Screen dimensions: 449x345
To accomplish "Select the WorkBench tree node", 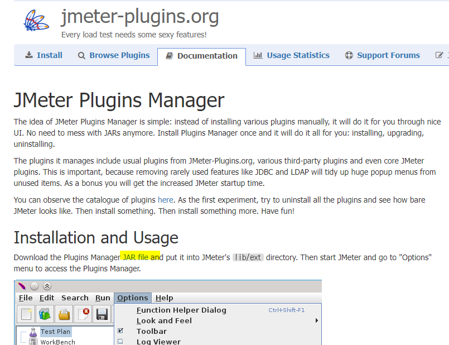I will pos(57,342).
